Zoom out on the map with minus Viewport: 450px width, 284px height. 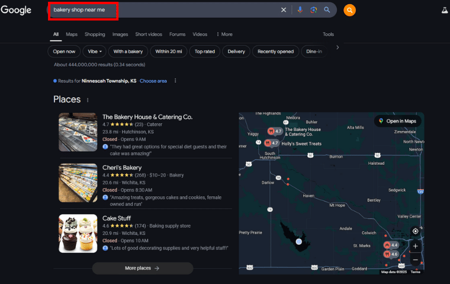pos(415,260)
